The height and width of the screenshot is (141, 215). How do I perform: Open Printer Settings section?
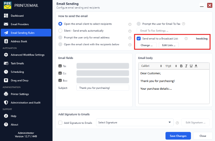[26, 94]
